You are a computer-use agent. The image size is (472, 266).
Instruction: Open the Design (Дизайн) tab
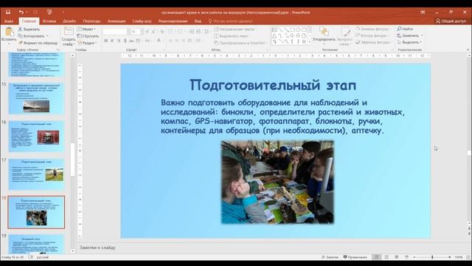[x=69, y=21]
